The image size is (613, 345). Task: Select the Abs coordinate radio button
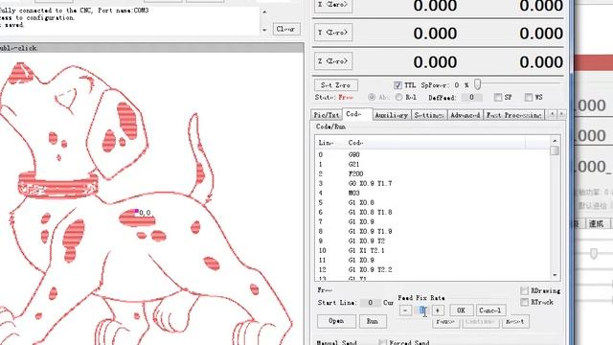[x=372, y=97]
